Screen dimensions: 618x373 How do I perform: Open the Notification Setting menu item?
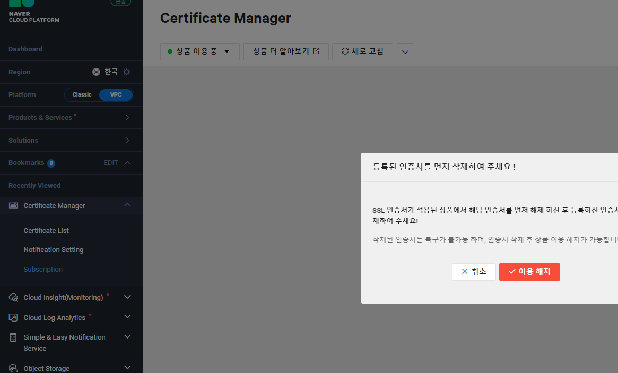54,250
